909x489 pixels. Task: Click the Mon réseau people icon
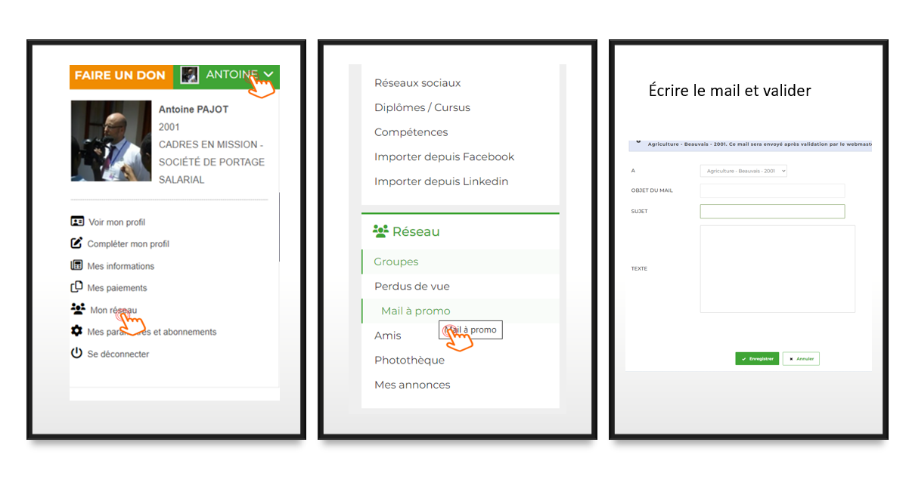pos(78,309)
